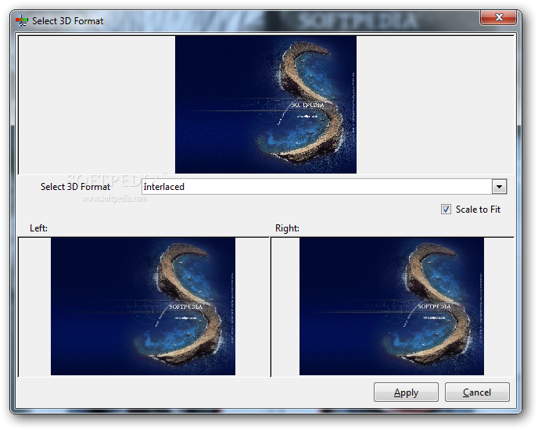Click the top combined preview image
This screenshot has width=538, height=430.
[x=266, y=105]
